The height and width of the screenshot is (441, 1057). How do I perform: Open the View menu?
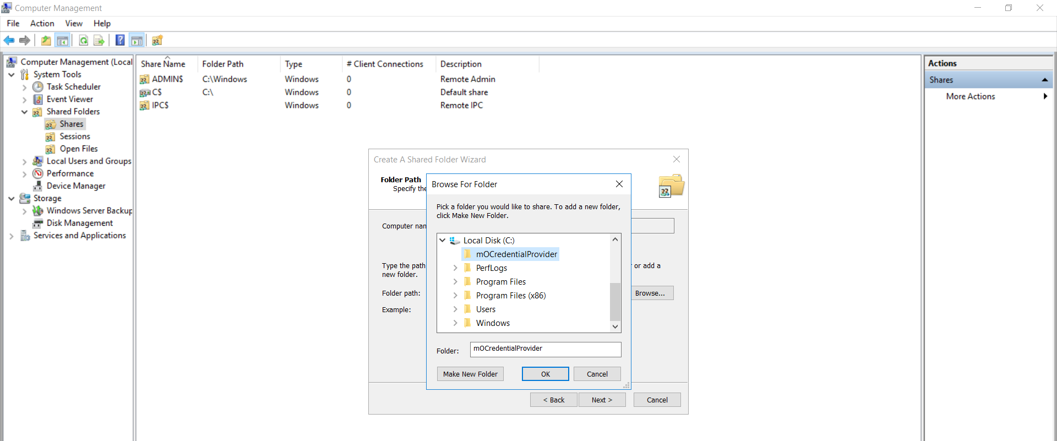[x=74, y=23]
